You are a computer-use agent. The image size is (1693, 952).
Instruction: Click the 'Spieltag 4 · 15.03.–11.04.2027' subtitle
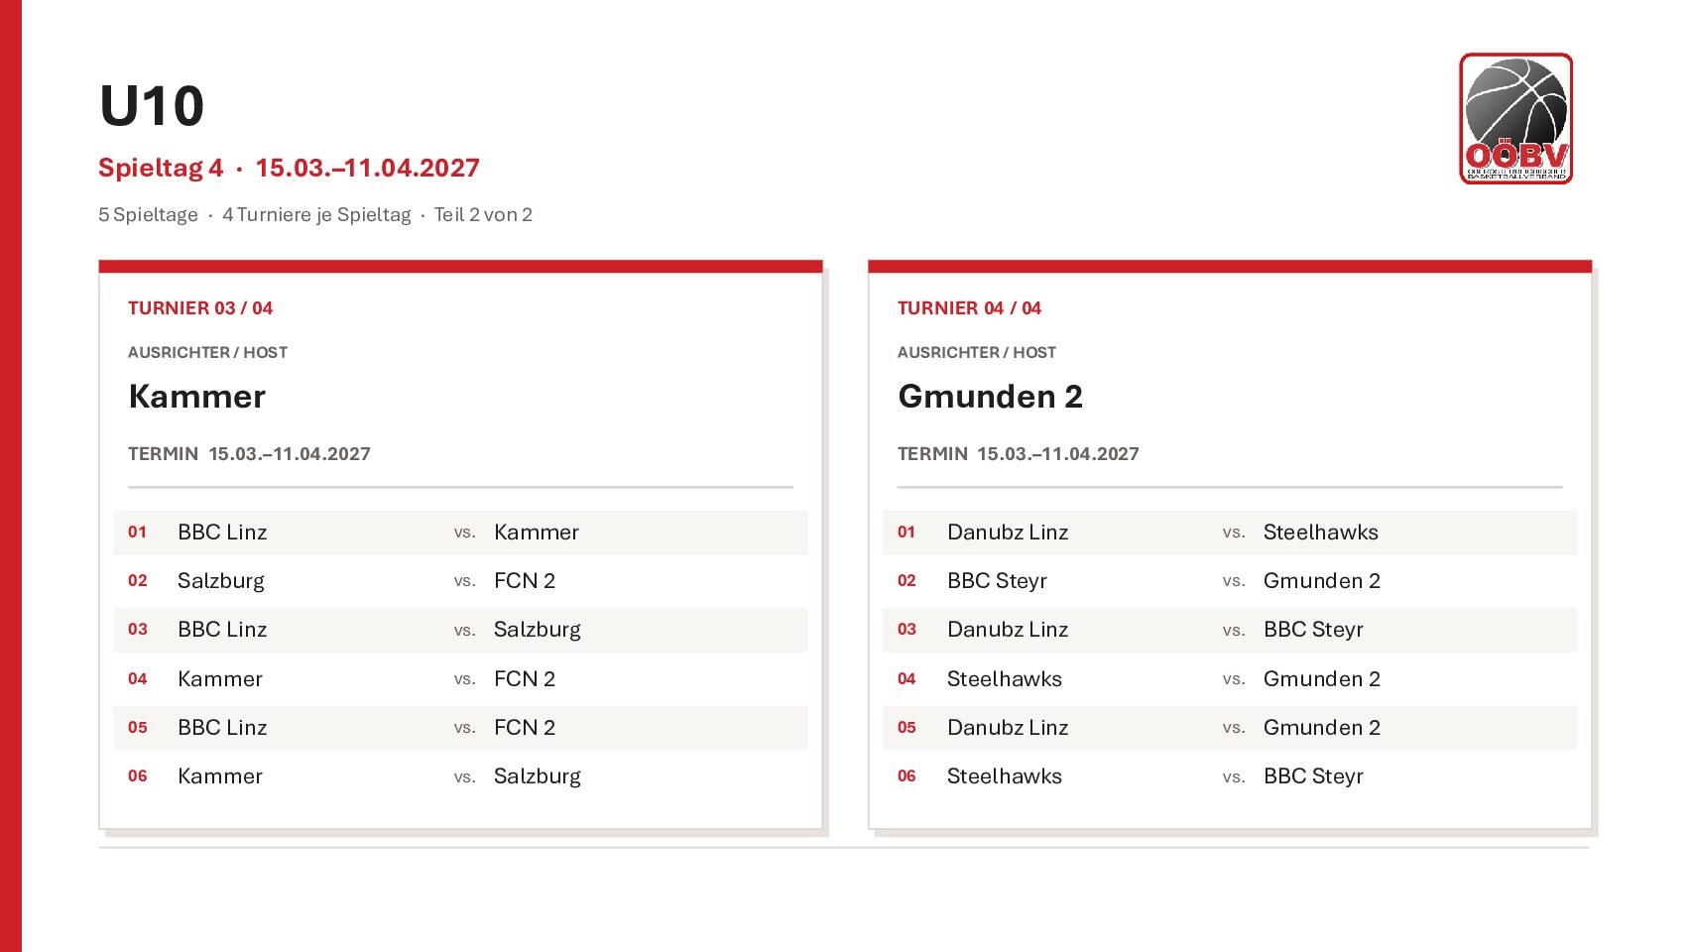tap(289, 168)
